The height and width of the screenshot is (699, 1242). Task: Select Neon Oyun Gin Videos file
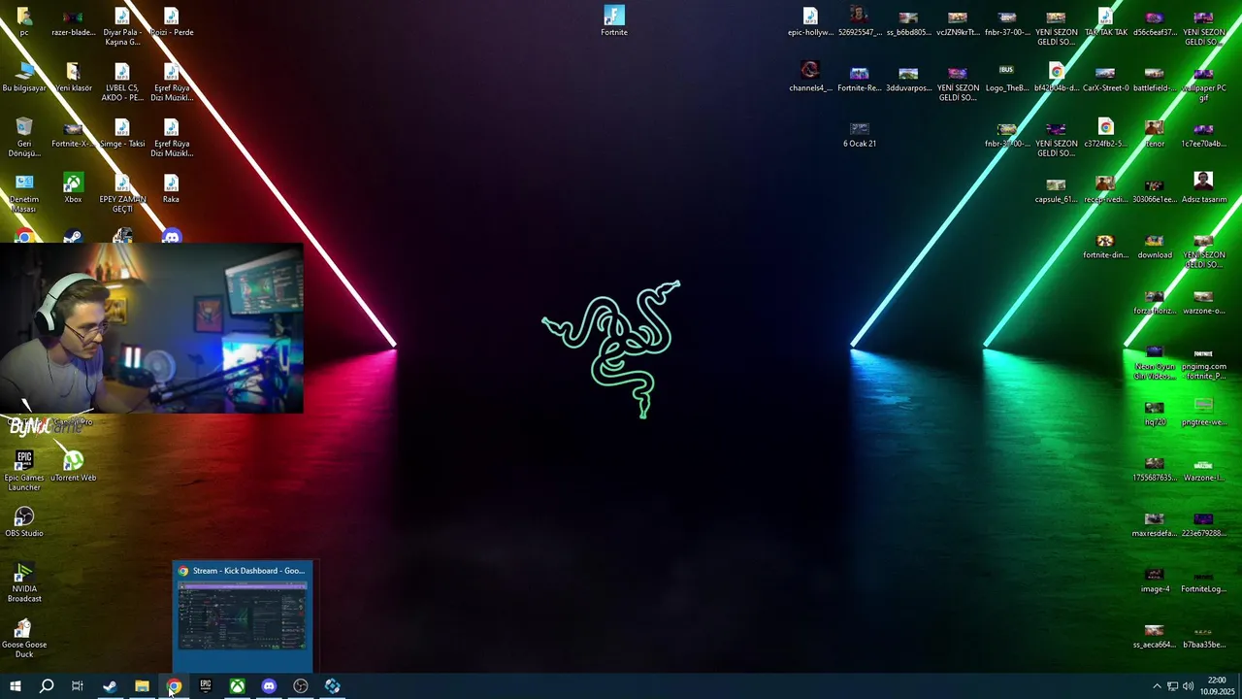pyautogui.click(x=1154, y=360)
